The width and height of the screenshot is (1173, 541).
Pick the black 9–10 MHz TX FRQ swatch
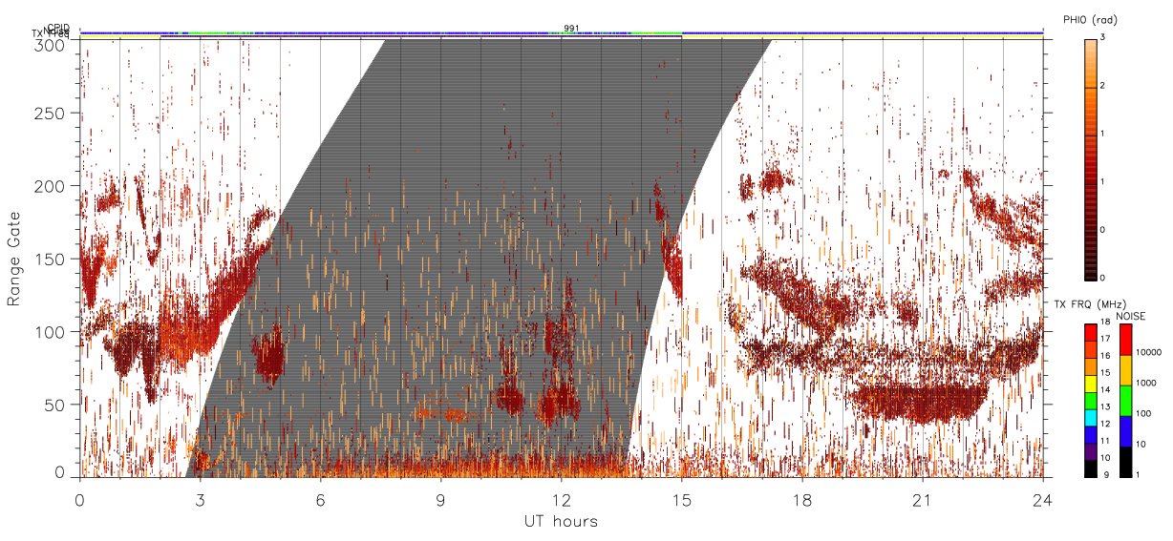coord(1090,468)
